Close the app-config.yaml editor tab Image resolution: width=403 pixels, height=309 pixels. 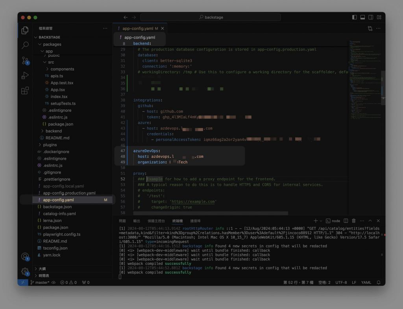click(163, 28)
